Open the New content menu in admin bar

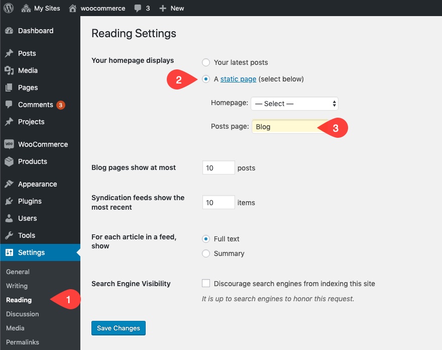171,8
